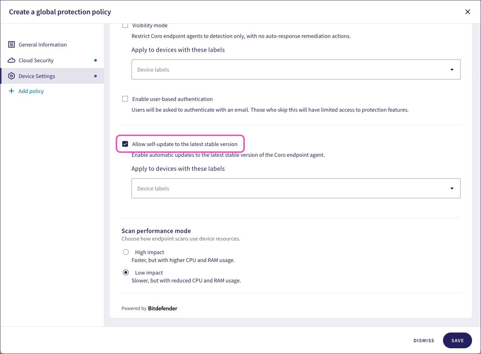Screen dimensions: 481x354
Task: Select the High impact radio button
Action: [x=126, y=252]
